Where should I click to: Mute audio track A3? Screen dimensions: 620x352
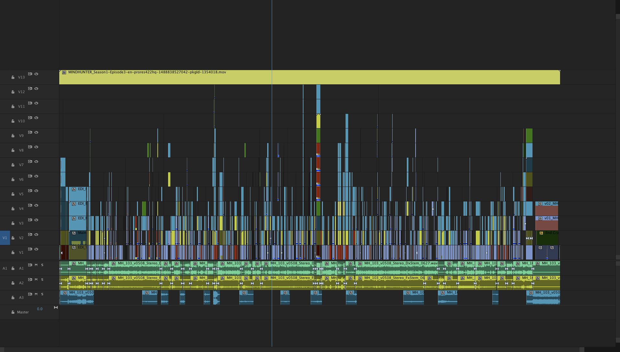36,294
